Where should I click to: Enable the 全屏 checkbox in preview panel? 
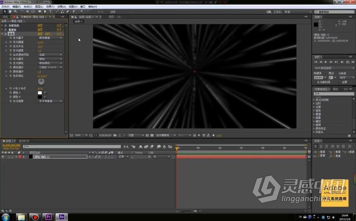[340, 82]
